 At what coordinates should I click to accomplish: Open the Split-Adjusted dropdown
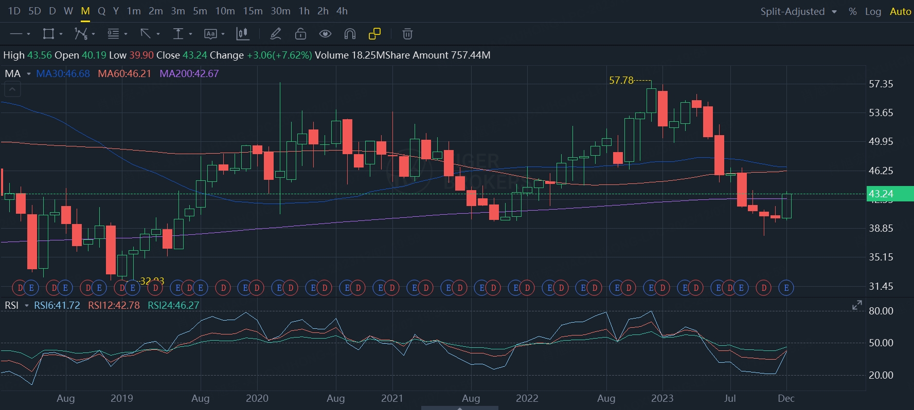(798, 11)
